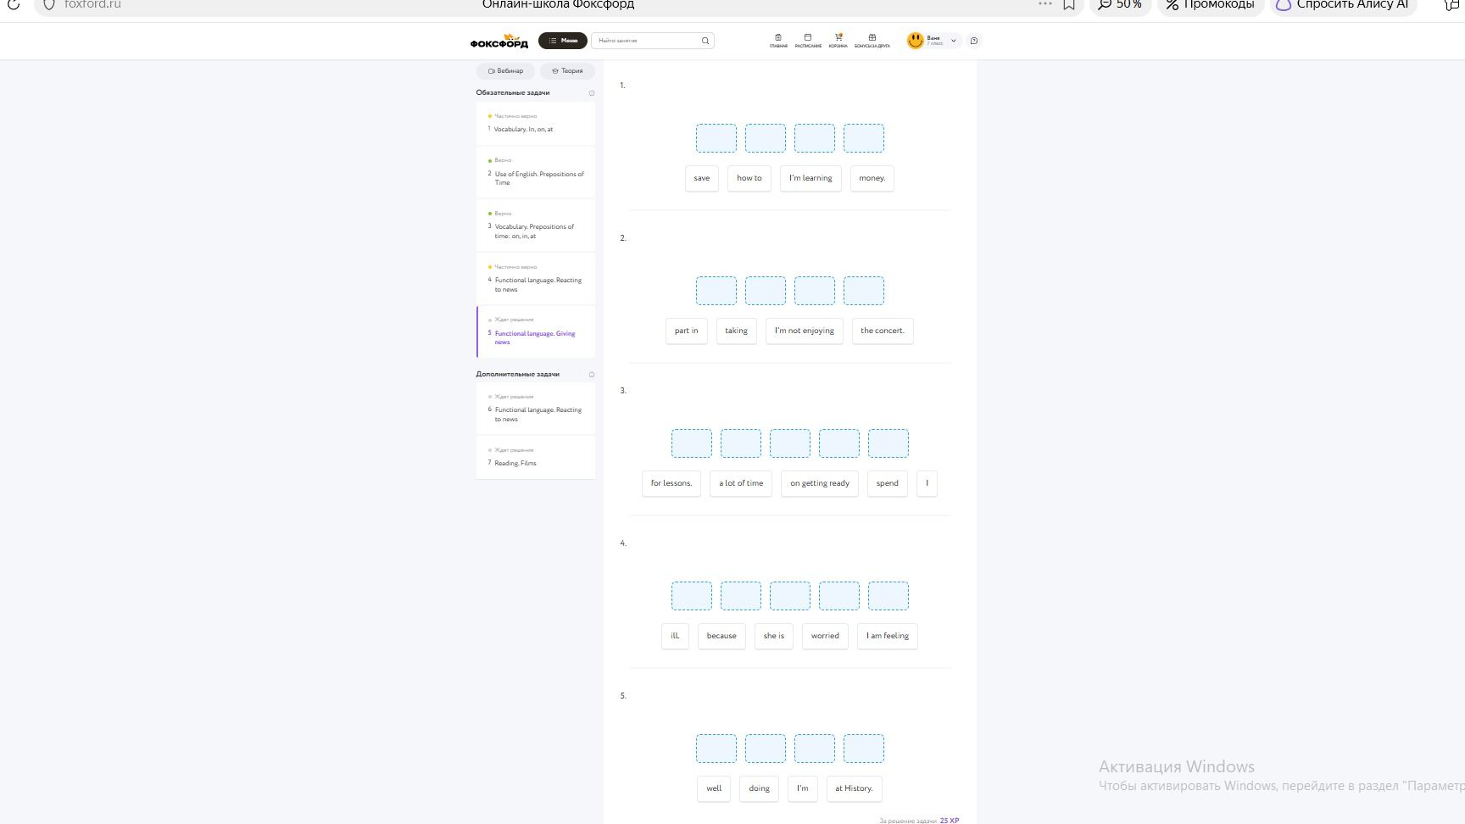Pick the 'a lot of time' tile

[741, 483]
